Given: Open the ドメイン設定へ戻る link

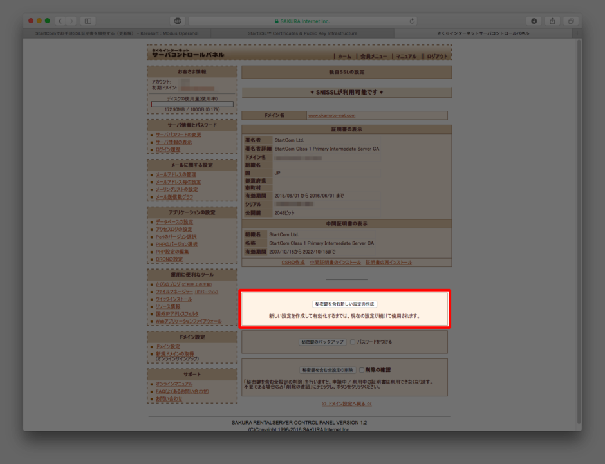Looking at the screenshot, I should pos(347,403).
